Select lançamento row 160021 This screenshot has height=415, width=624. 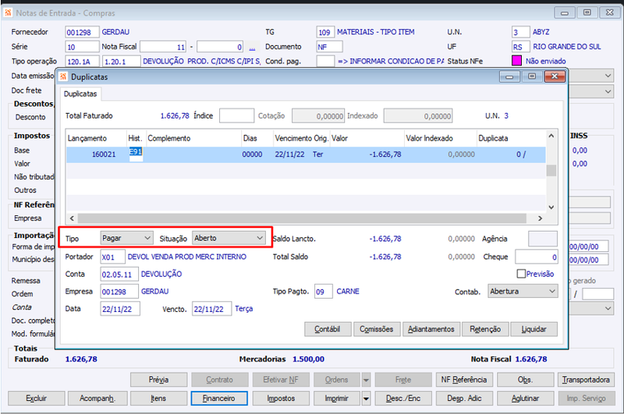point(306,154)
